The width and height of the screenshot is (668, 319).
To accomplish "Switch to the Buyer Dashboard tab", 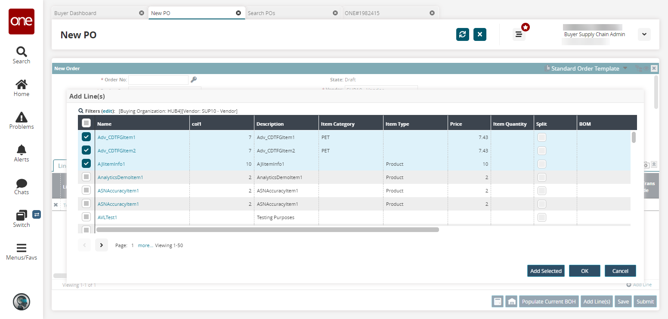I will tap(75, 13).
